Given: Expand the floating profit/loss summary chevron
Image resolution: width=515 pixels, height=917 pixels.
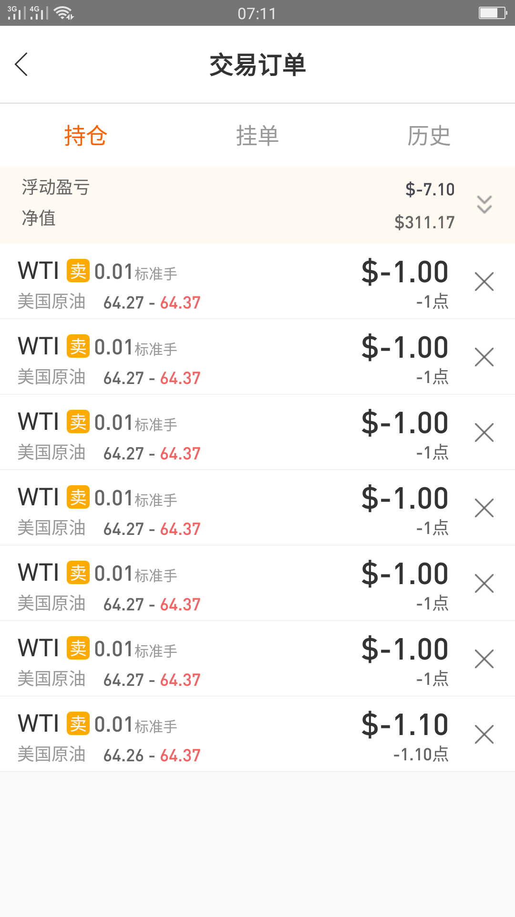Looking at the screenshot, I should (484, 204).
